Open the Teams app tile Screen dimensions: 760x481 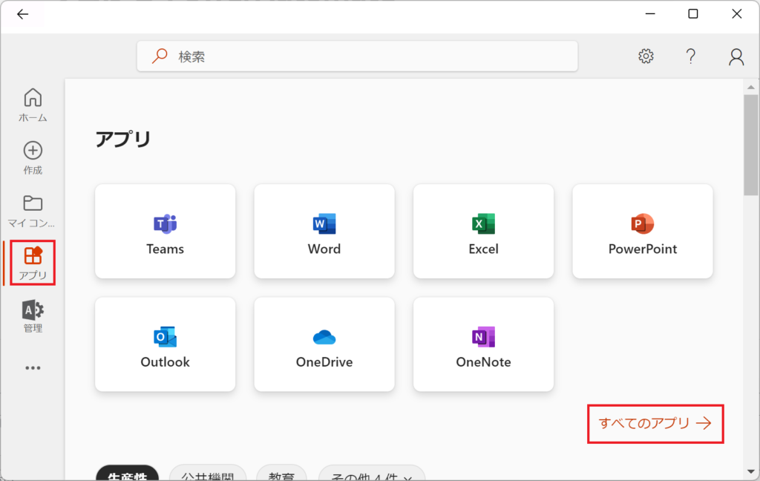pos(165,232)
